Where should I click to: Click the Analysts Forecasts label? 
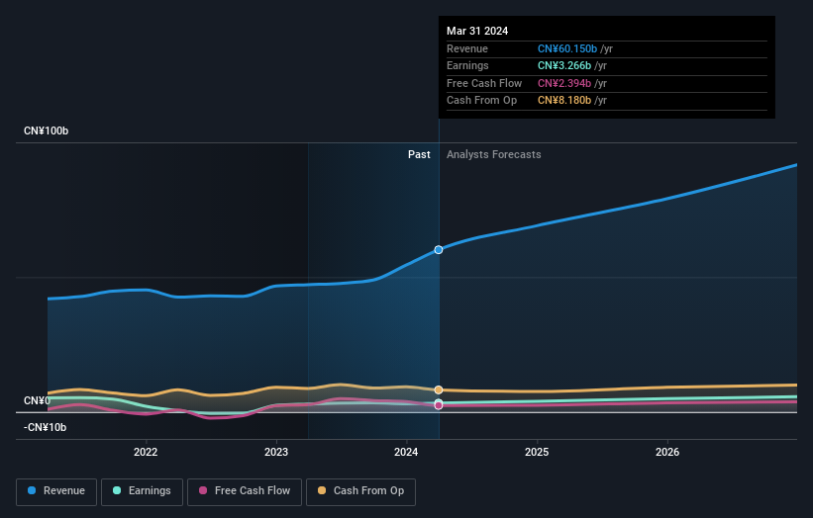point(493,154)
